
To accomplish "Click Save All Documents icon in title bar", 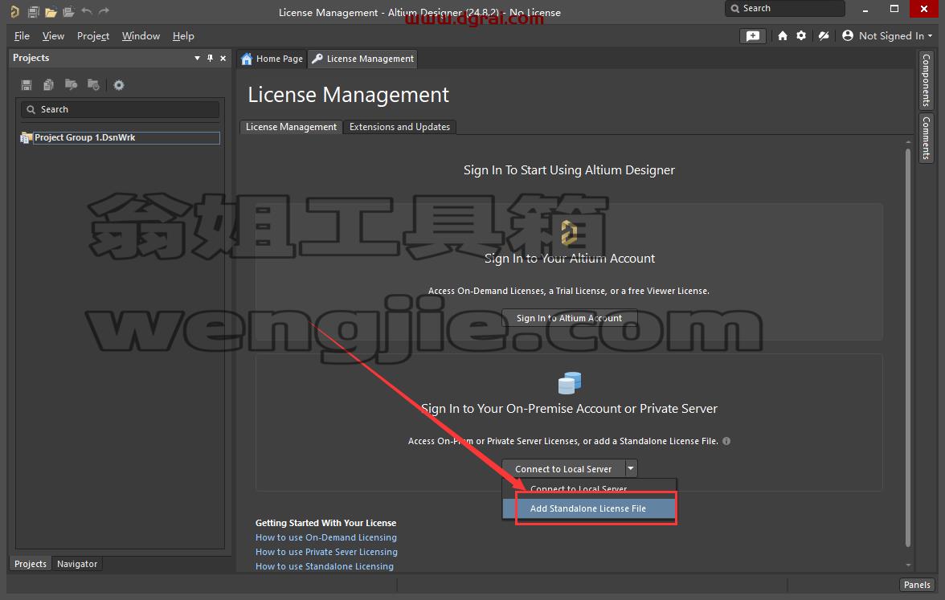I will [x=33, y=11].
